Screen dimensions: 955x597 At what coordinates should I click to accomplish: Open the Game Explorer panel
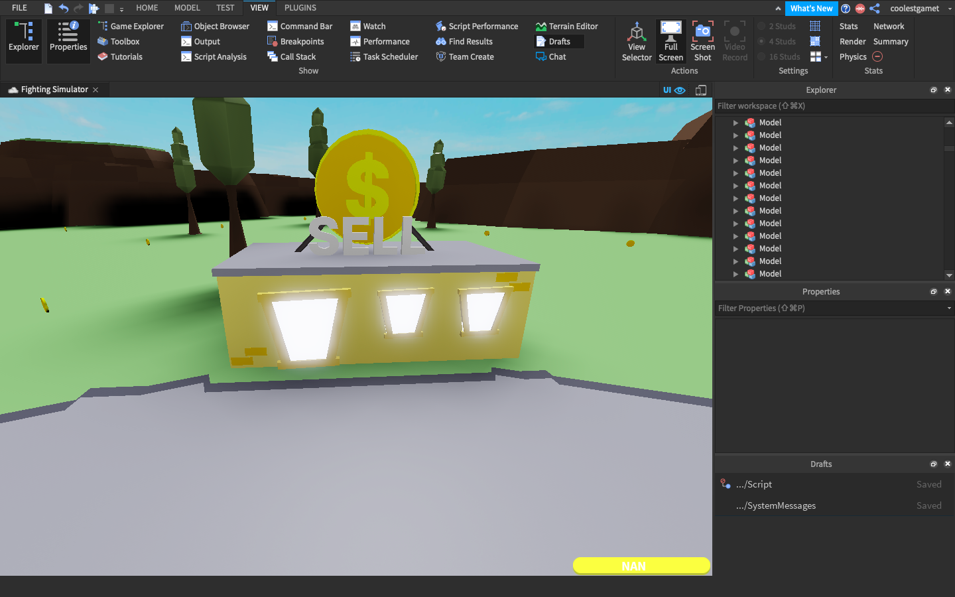[131, 27]
